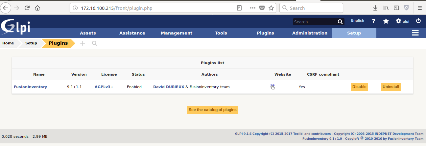Open the Tools menu
This screenshot has width=426, height=146.
(221, 33)
